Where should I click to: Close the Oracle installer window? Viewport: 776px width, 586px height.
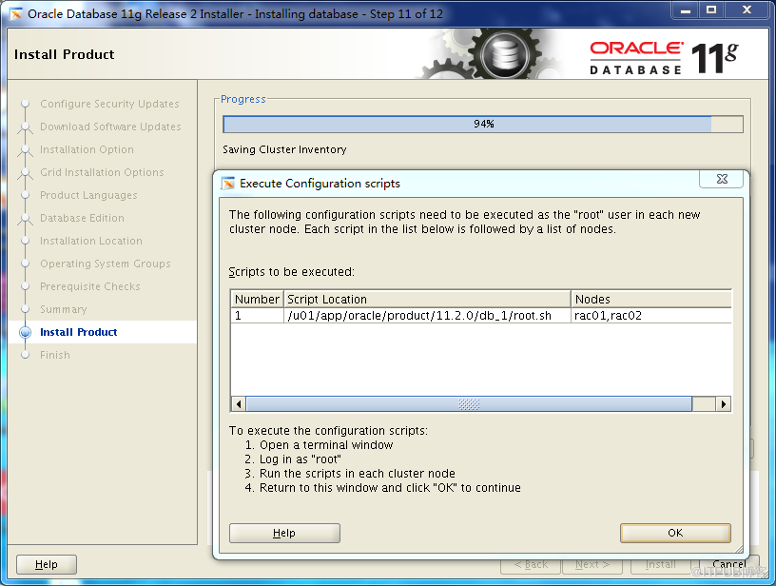click(x=747, y=10)
